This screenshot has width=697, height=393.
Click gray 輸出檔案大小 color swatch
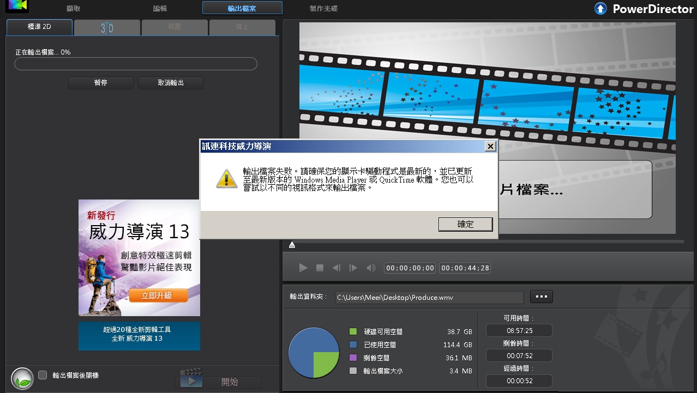(353, 371)
